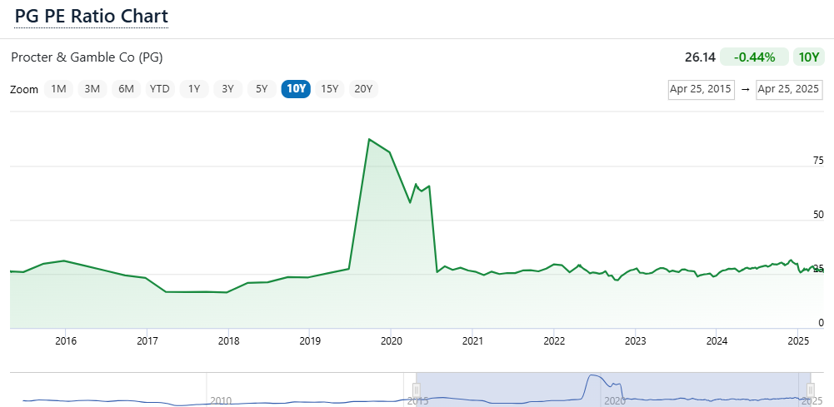Click the 2010 label in the navigator

tap(220, 400)
